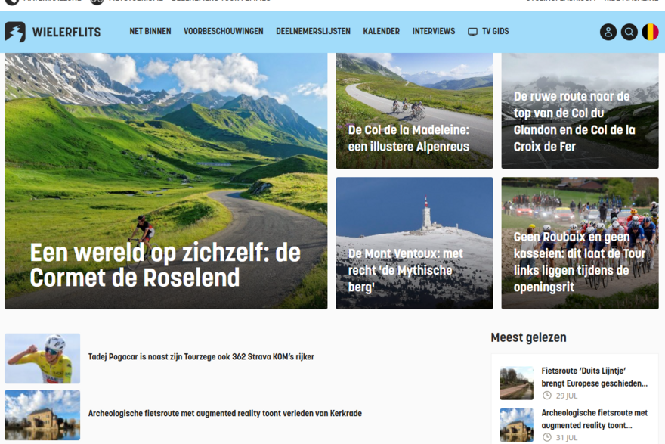The image size is (665, 444).
Task: Go to homepage via WIELERFLITS wordmark
Action: [x=66, y=33]
